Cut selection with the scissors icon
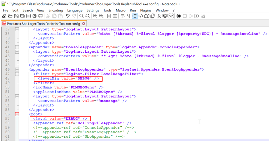 point(48,16)
